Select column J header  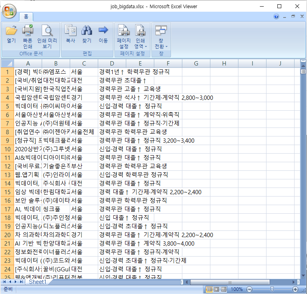coord(280,64)
